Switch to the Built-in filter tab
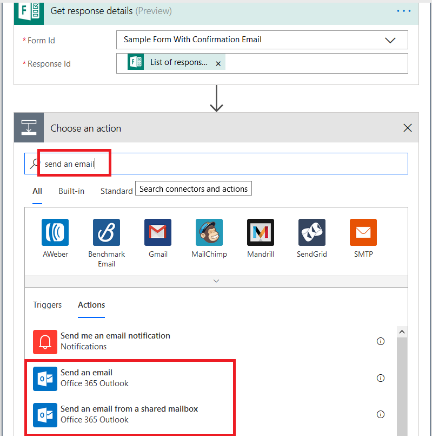 coord(71,191)
